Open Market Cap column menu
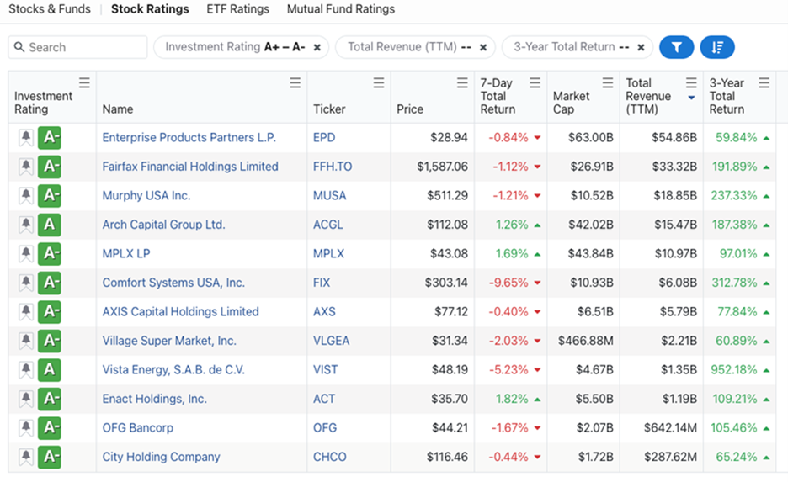Image resolution: width=788 pixels, height=482 pixels. click(x=608, y=82)
